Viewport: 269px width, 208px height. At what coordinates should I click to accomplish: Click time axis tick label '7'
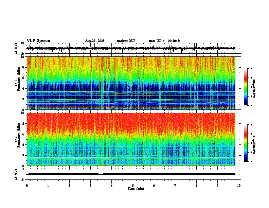point(175,186)
